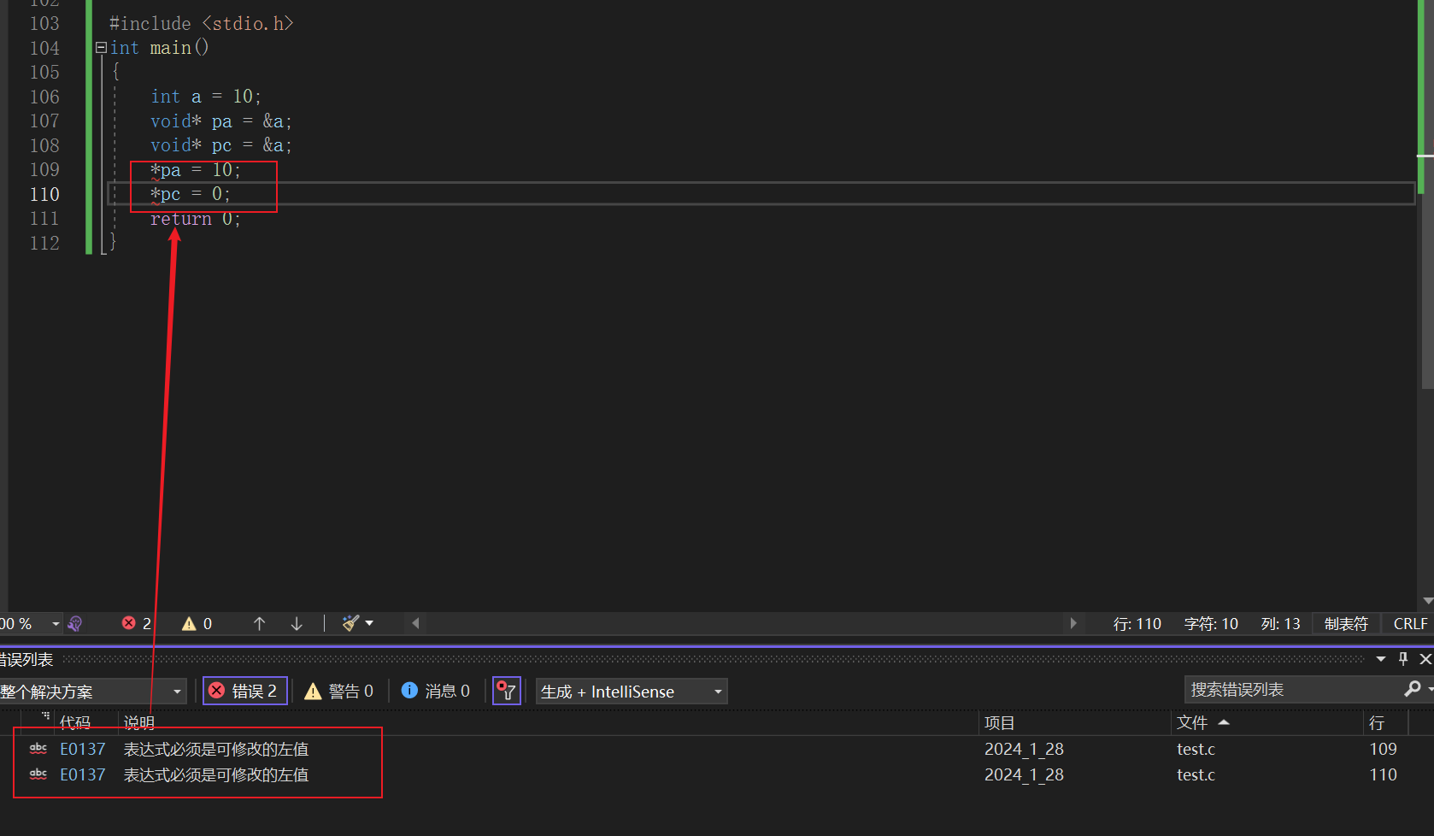
Task: Go to previous issue with up arrow
Action: click(260, 624)
